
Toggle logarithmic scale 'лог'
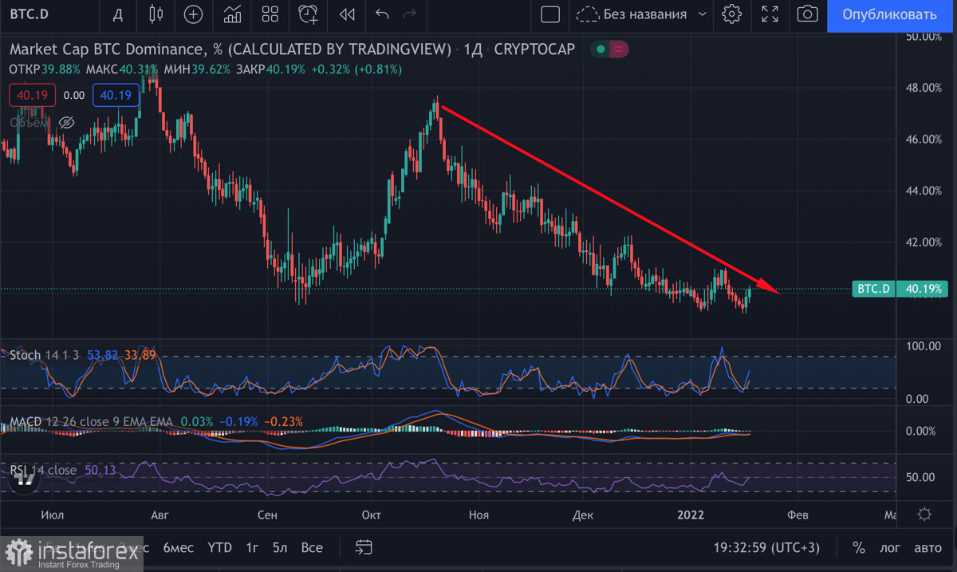(889, 547)
